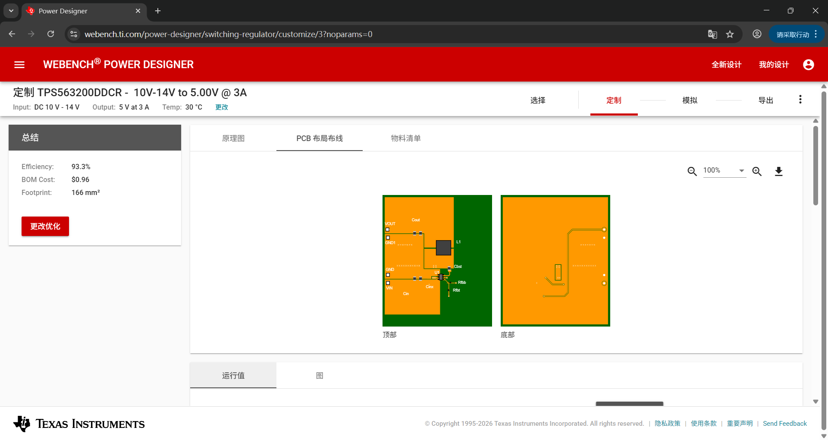Open the three-dot more options menu
828x440 pixels.
[x=800, y=100]
